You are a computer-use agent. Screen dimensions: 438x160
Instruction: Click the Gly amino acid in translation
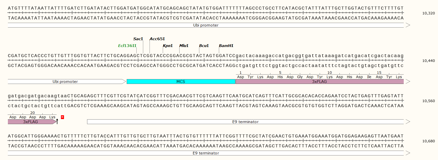coord(300,77)
